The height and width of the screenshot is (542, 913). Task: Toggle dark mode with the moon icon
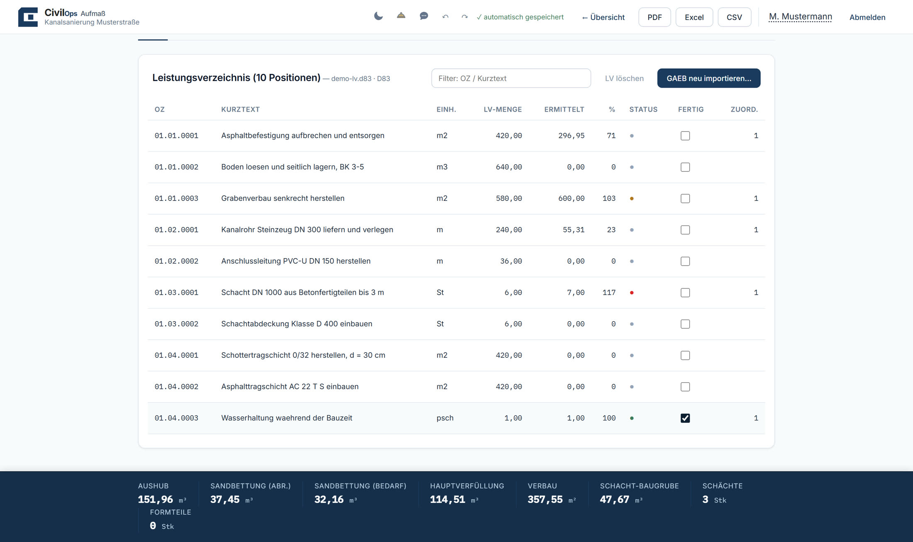tap(378, 17)
